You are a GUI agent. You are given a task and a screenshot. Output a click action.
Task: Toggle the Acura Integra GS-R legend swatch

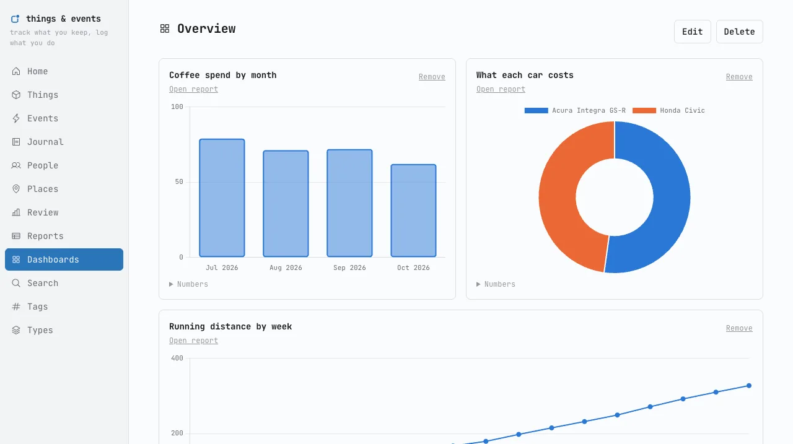point(536,111)
